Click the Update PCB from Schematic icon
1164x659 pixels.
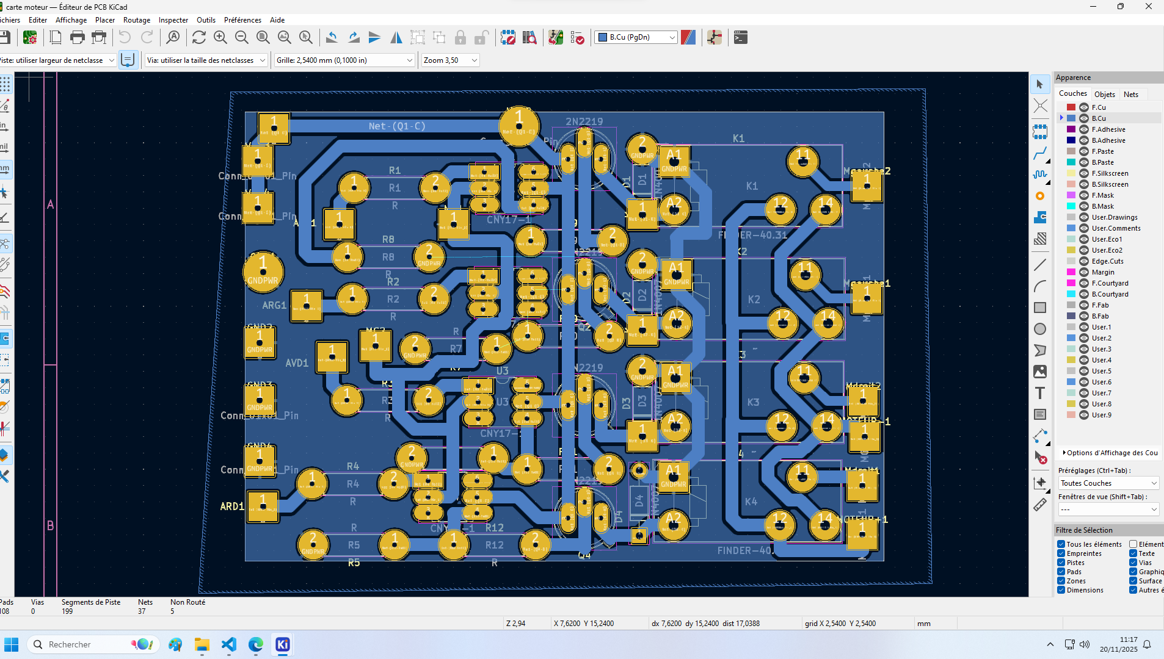(x=509, y=37)
